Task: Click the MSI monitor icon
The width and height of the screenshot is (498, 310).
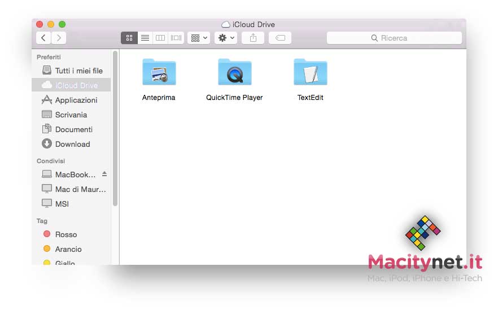Action: 47,203
